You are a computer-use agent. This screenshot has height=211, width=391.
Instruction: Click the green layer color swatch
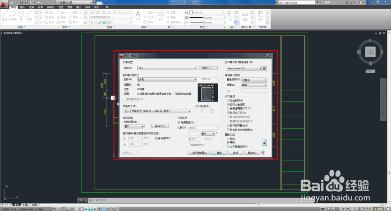104,22
